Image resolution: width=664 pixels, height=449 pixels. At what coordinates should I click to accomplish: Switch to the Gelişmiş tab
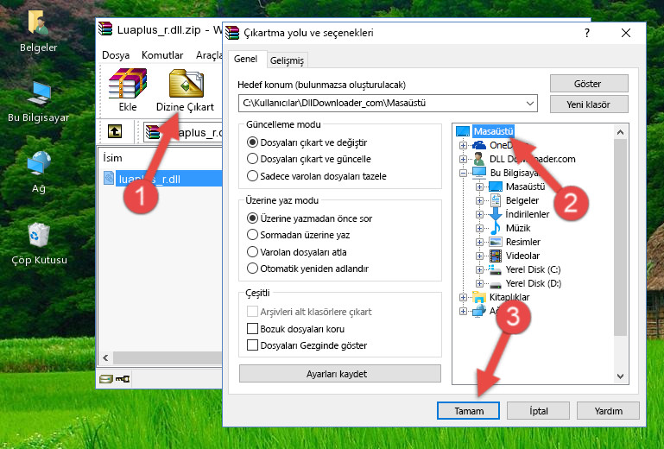coord(288,60)
